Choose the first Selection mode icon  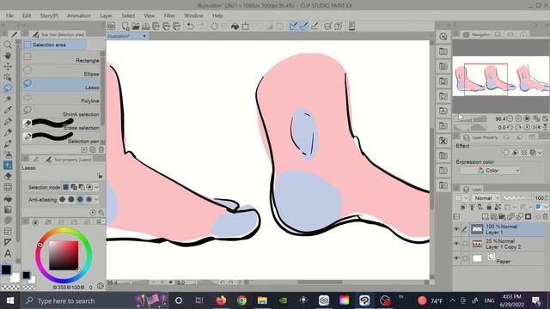[x=65, y=187]
